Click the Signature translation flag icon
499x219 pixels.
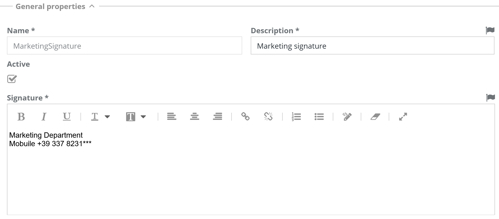click(x=490, y=98)
